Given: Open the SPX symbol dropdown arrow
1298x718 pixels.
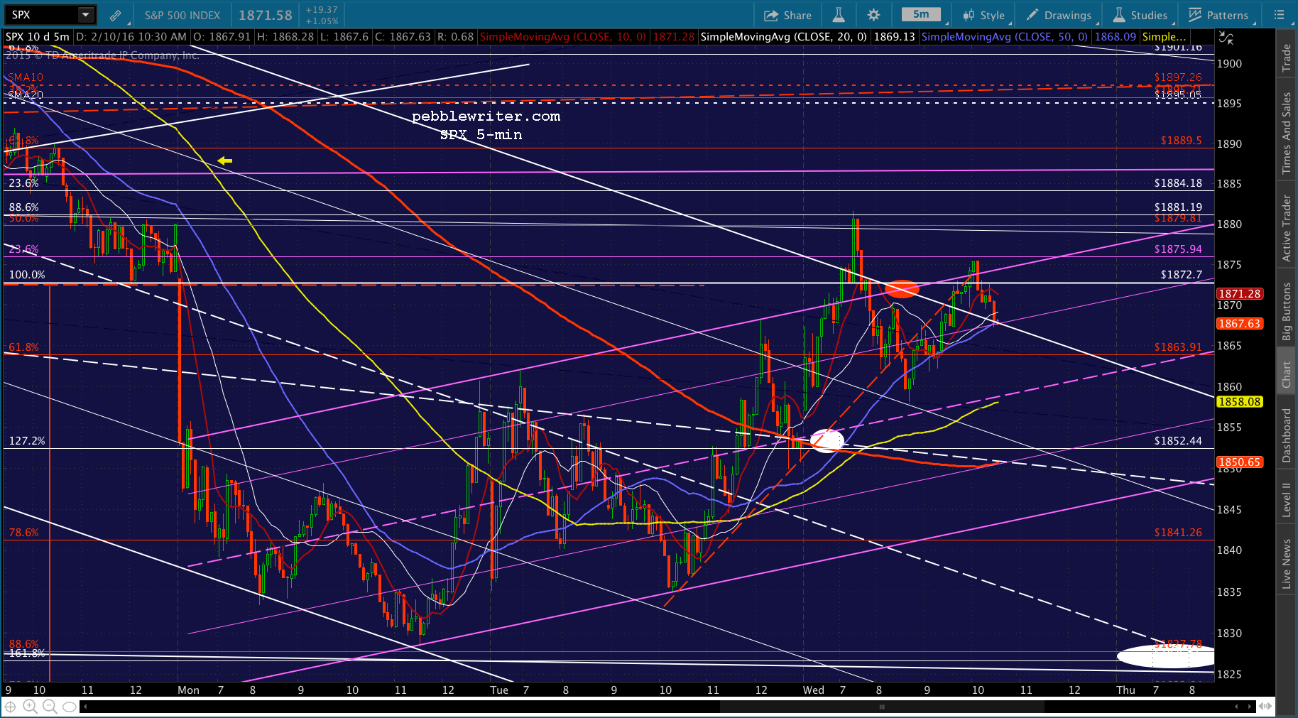Looking at the screenshot, I should coord(85,15).
